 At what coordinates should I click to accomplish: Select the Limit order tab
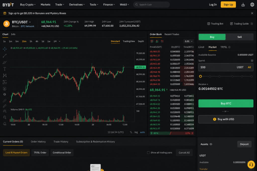click(x=201, y=47)
